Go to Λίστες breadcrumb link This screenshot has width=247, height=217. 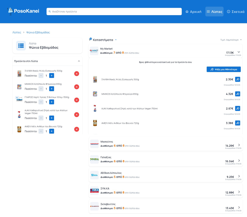(17, 32)
